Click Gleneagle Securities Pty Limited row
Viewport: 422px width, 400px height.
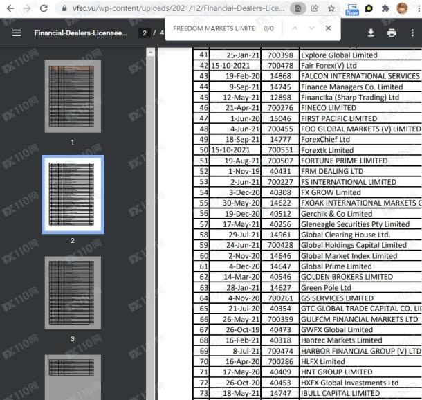pyautogui.click(x=307, y=224)
